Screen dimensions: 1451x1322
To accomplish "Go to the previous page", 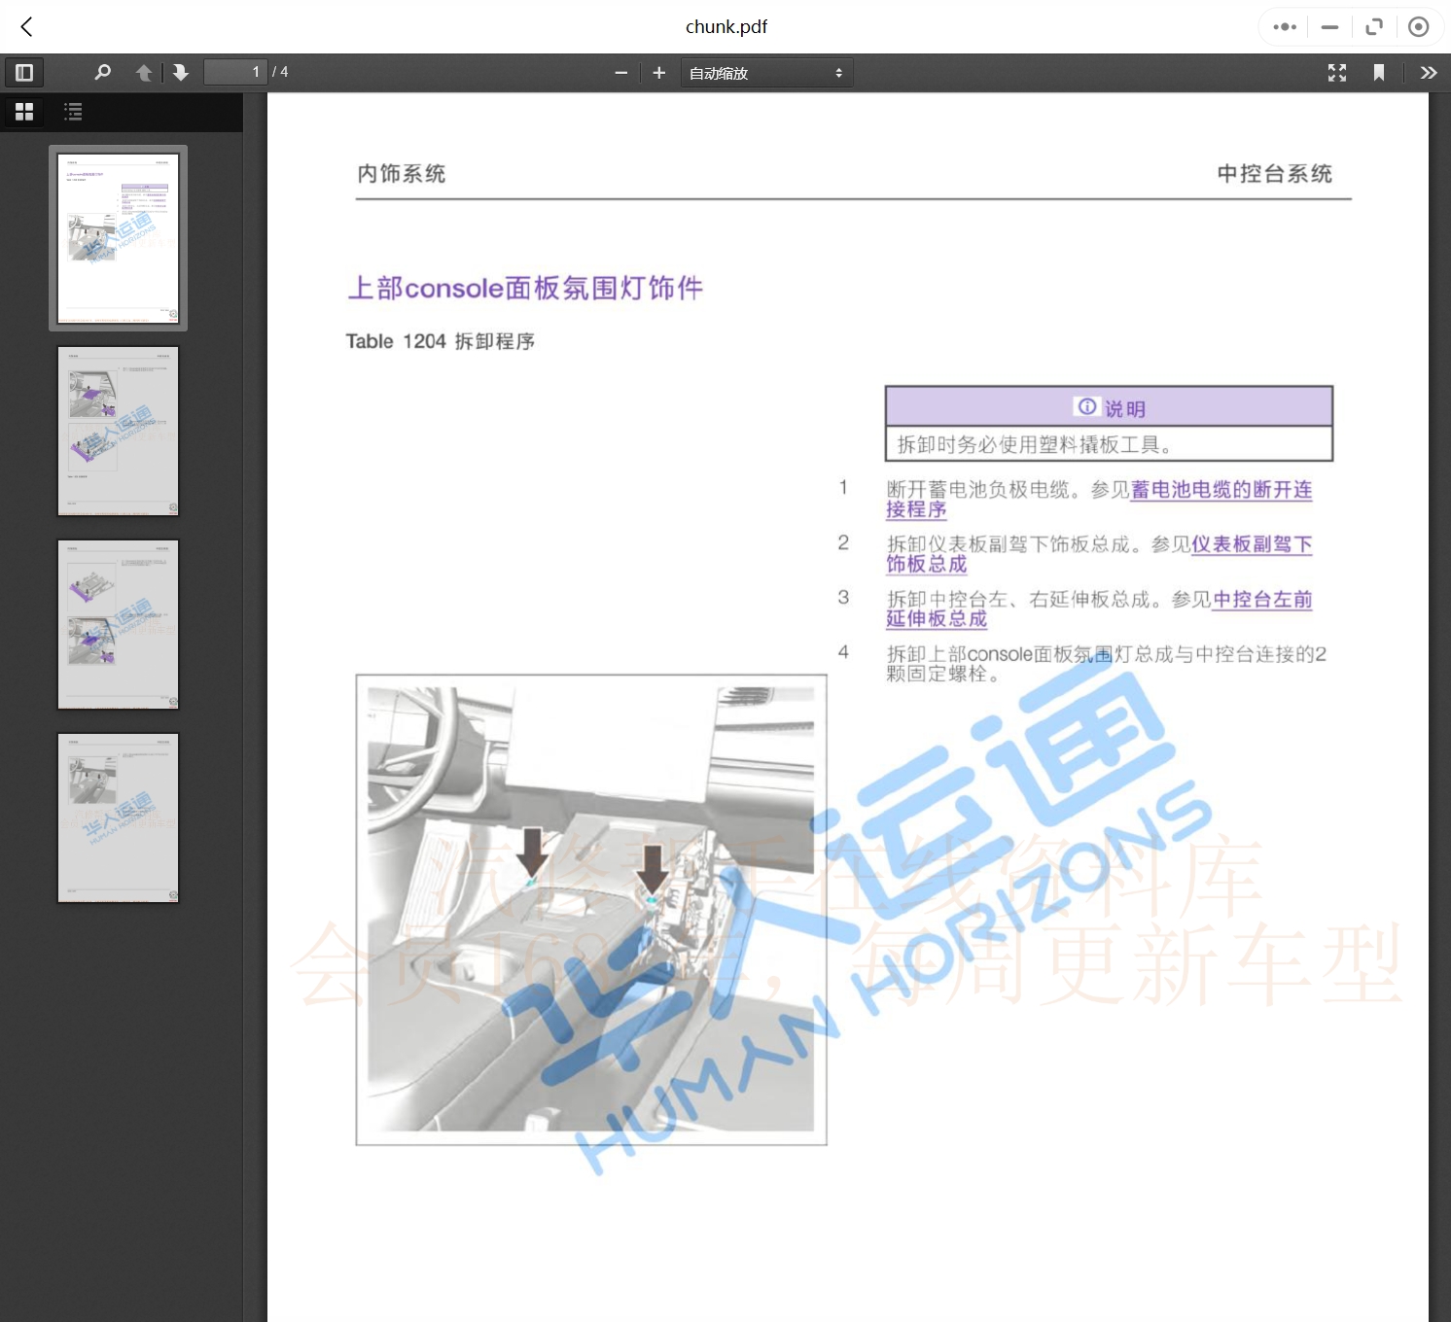I will pos(143,72).
